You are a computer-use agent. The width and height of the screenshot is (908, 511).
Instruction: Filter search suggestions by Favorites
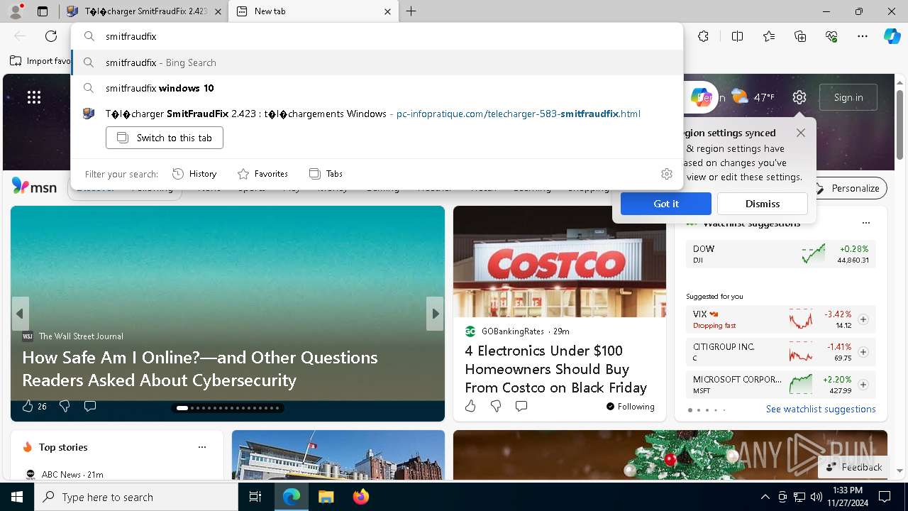[262, 174]
